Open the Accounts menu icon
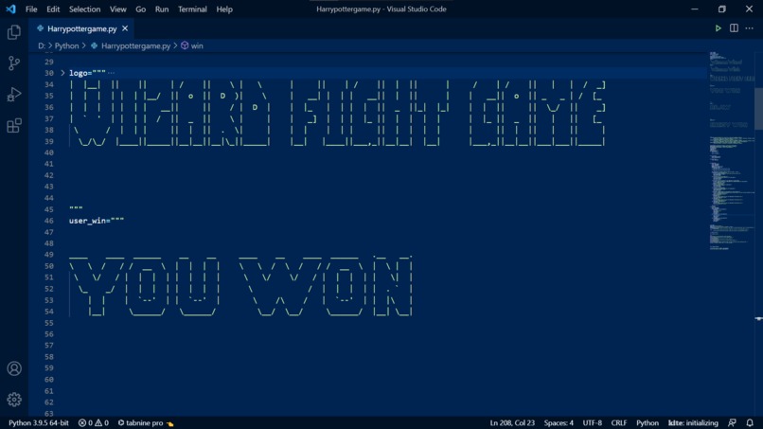The image size is (763, 429). pyautogui.click(x=14, y=368)
